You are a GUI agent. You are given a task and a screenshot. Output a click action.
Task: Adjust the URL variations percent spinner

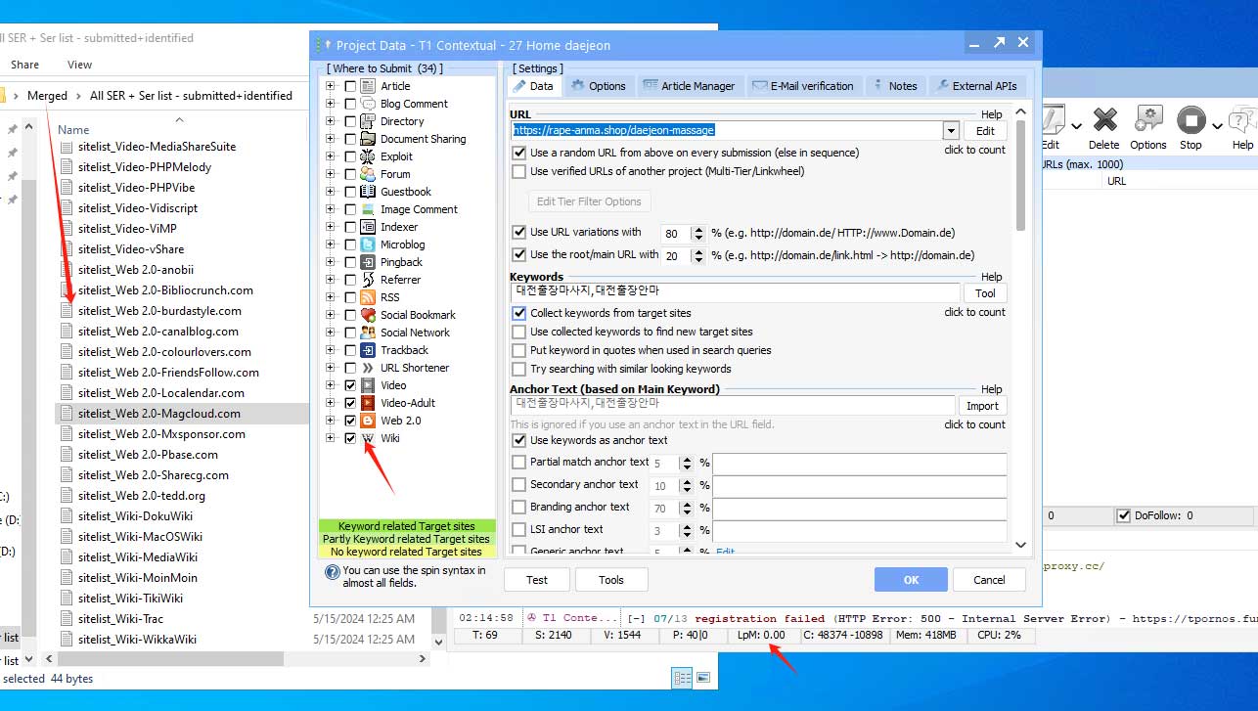point(697,234)
